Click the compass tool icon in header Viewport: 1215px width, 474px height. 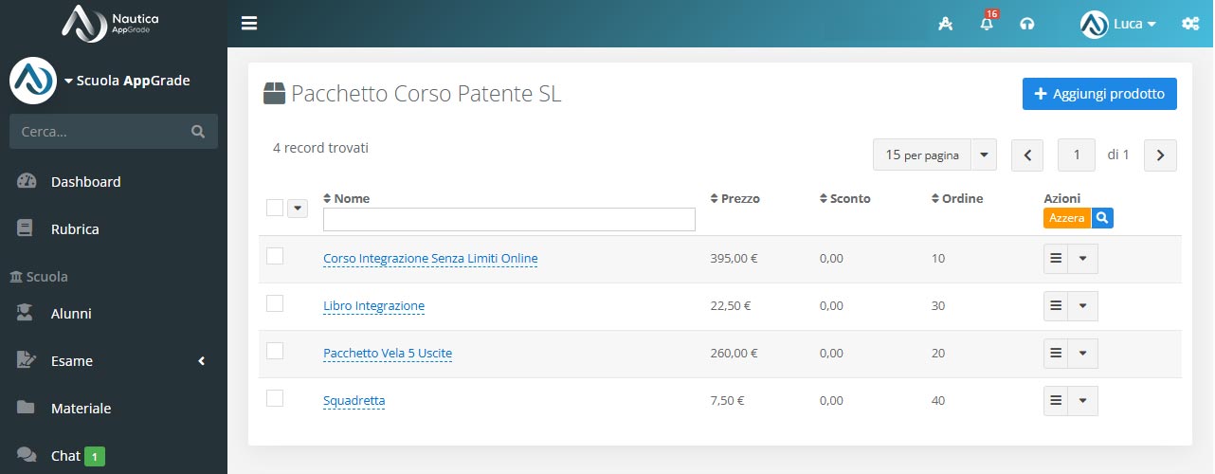pos(945,24)
